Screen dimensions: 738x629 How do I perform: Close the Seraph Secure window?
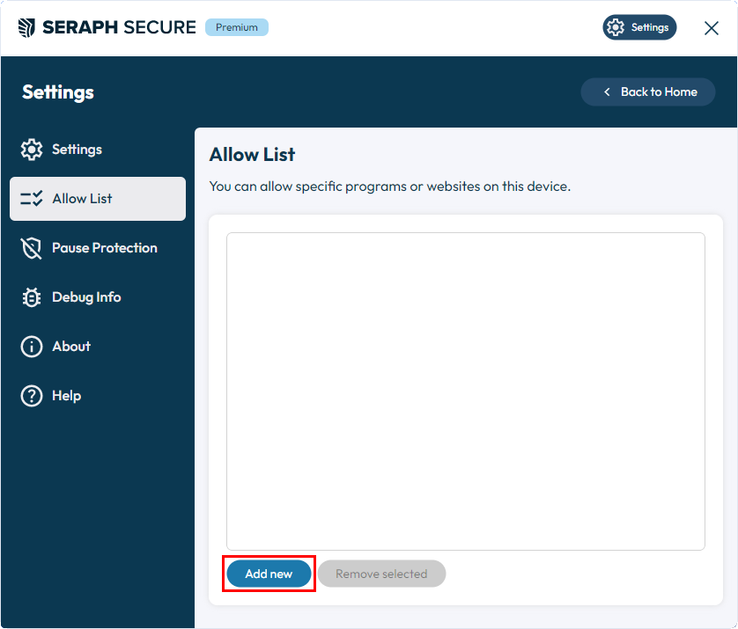(712, 28)
